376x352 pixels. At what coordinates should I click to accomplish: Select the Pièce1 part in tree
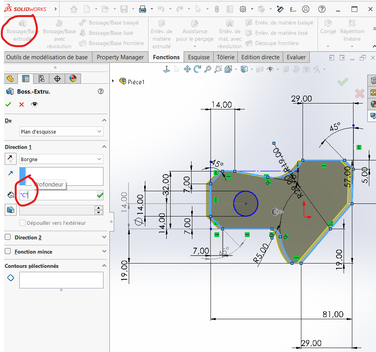click(x=132, y=82)
